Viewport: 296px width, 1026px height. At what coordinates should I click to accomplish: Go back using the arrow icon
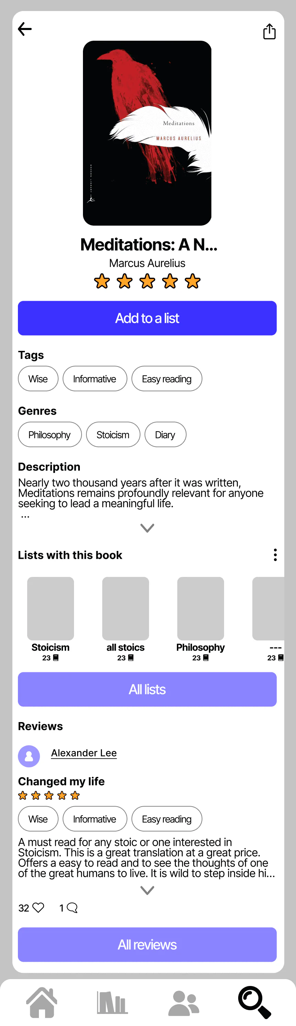pyautogui.click(x=25, y=29)
